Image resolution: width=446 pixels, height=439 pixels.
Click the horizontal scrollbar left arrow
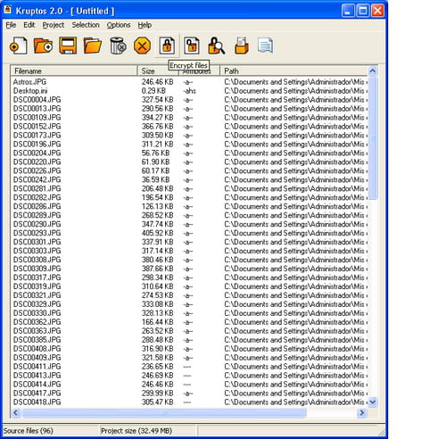click(x=16, y=412)
